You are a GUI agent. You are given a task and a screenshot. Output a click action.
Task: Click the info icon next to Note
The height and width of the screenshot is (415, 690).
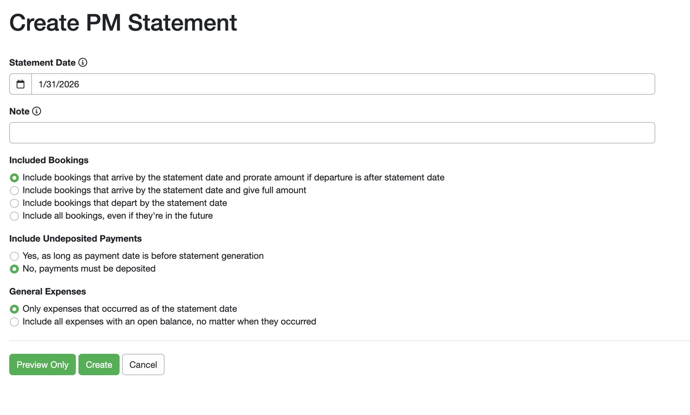37,111
